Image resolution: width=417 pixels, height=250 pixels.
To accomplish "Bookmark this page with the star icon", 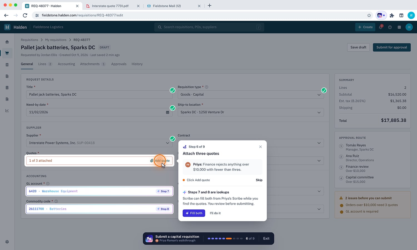I will click(369, 15).
